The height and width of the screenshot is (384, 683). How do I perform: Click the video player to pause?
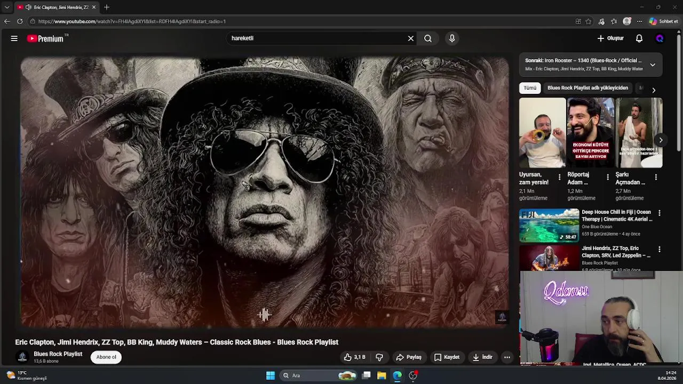[x=265, y=192]
